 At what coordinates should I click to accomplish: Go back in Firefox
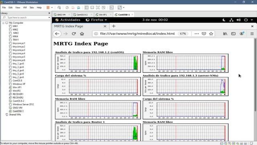coord(57,34)
